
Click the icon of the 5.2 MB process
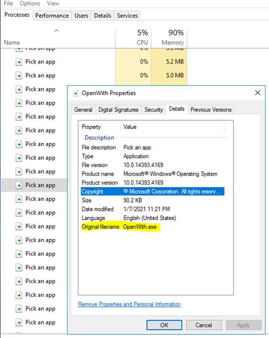click(x=19, y=62)
